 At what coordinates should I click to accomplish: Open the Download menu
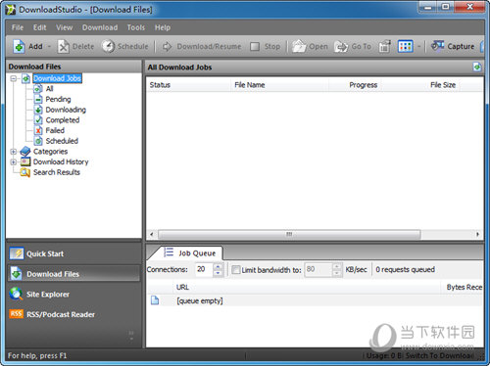[100, 27]
